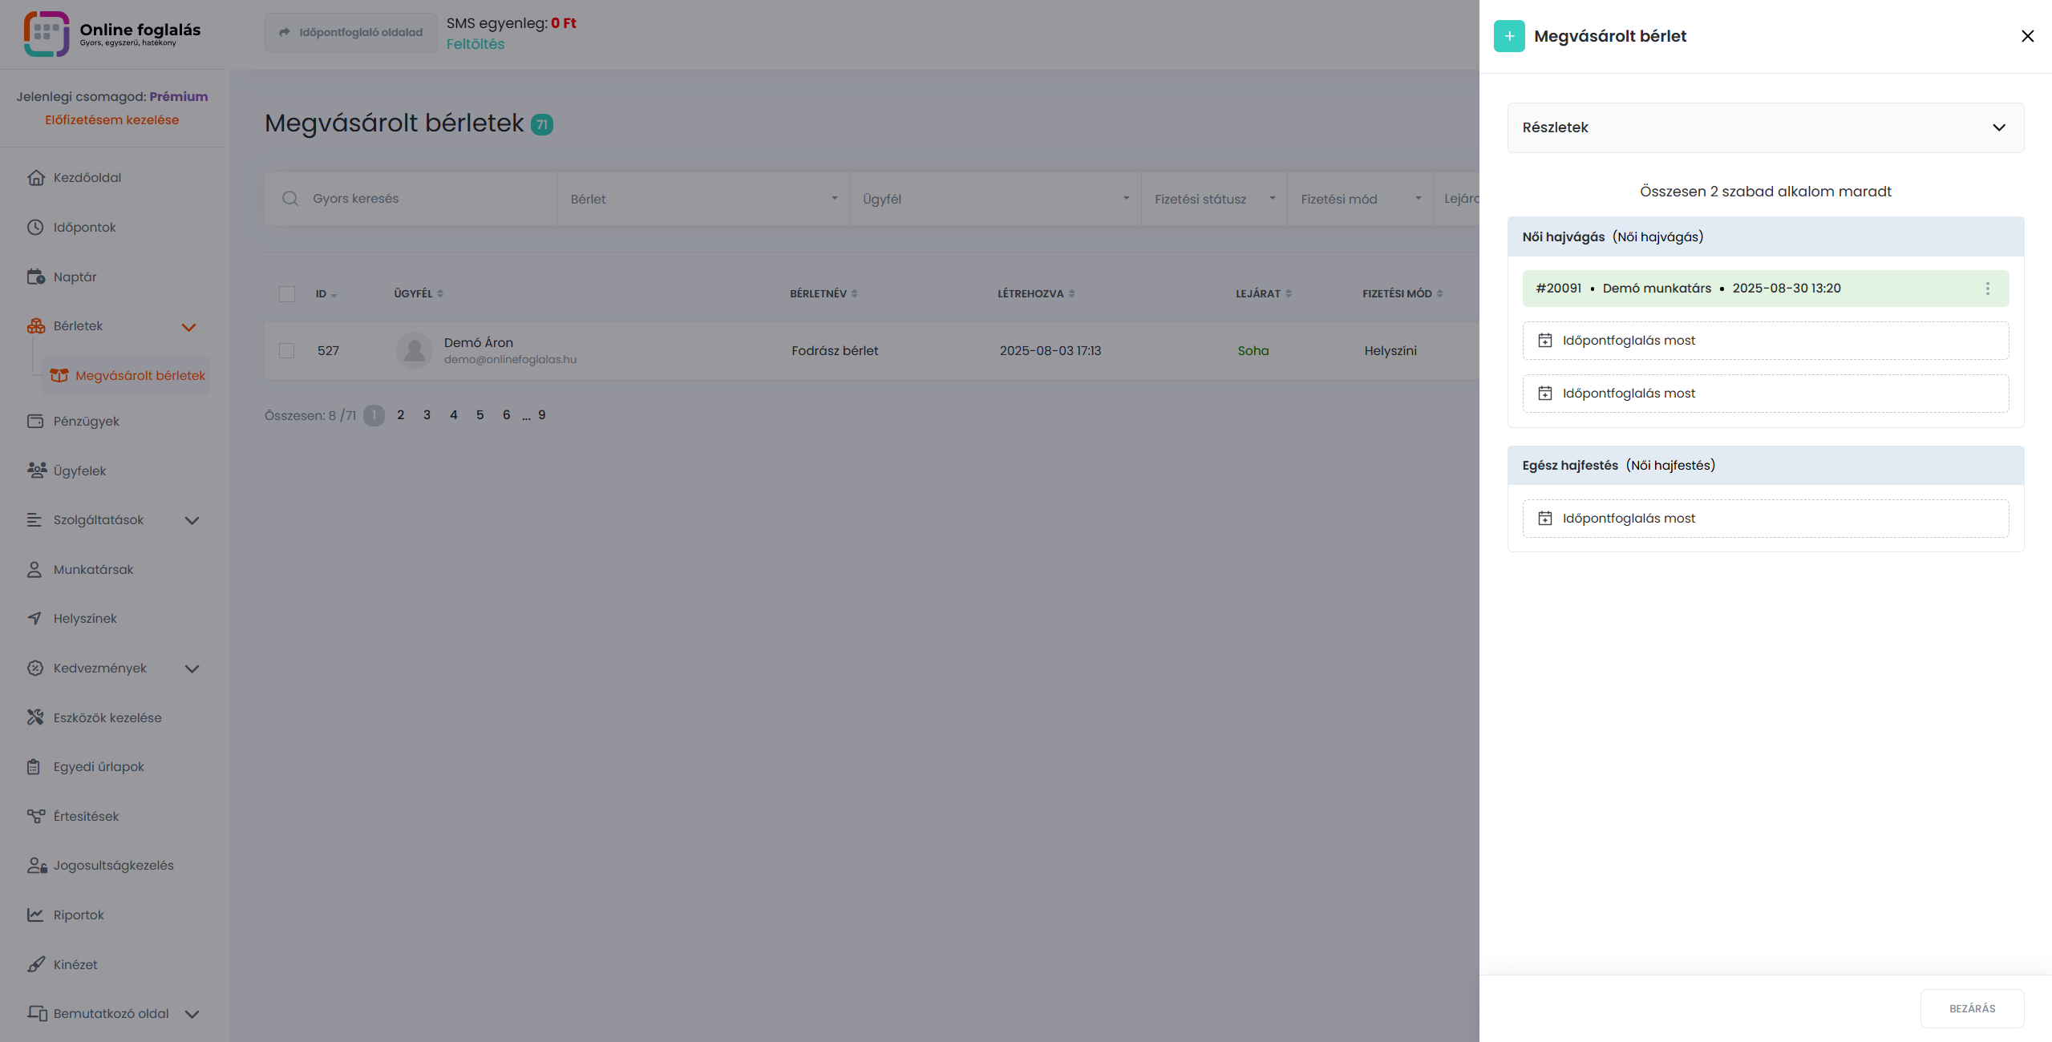This screenshot has width=2052, height=1042.
Task: Click the Naptár calendar icon in sidebar
Action: [x=35, y=277]
